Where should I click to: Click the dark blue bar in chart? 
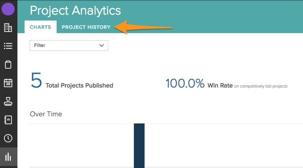point(139,145)
